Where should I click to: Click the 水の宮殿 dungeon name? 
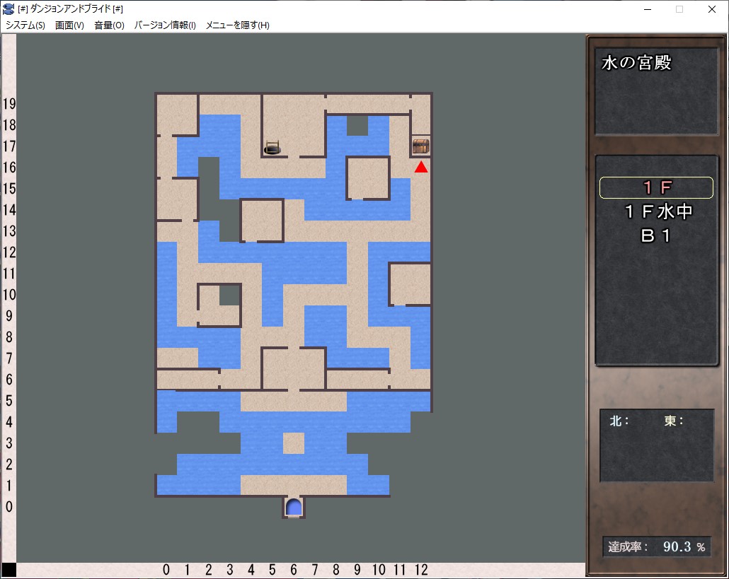point(636,63)
